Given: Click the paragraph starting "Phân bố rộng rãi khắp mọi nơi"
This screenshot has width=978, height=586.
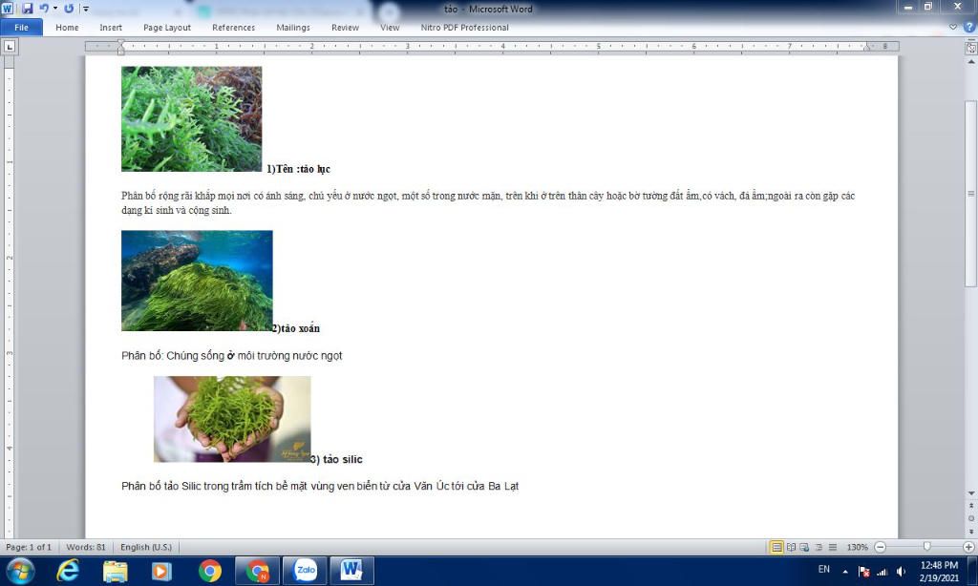Looking at the screenshot, I should 488,202.
